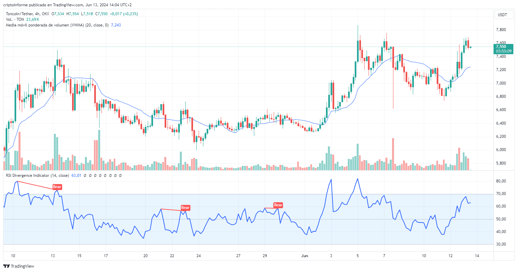The height and width of the screenshot is (272, 518).
Task: Click the TradingView logo at bottom left
Action: (19, 266)
